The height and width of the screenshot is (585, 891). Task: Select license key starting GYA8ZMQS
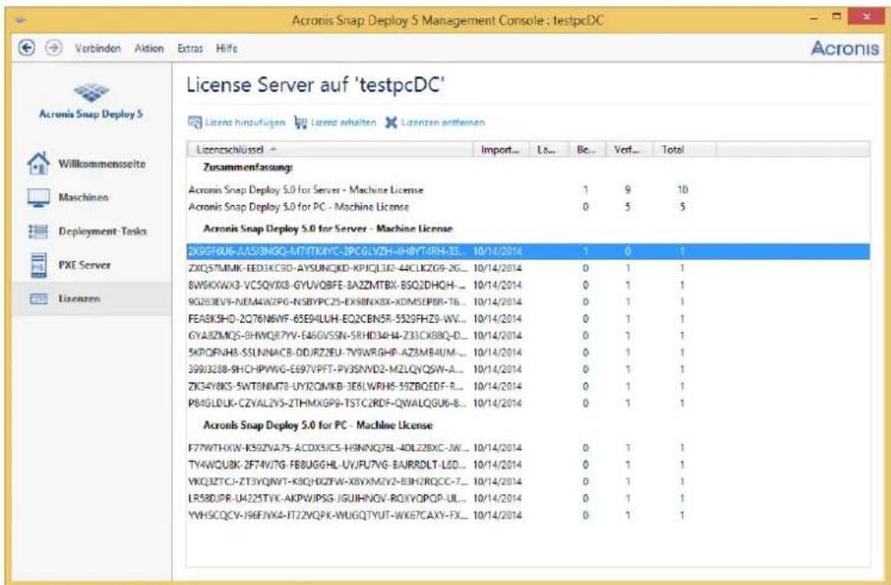coord(528,335)
